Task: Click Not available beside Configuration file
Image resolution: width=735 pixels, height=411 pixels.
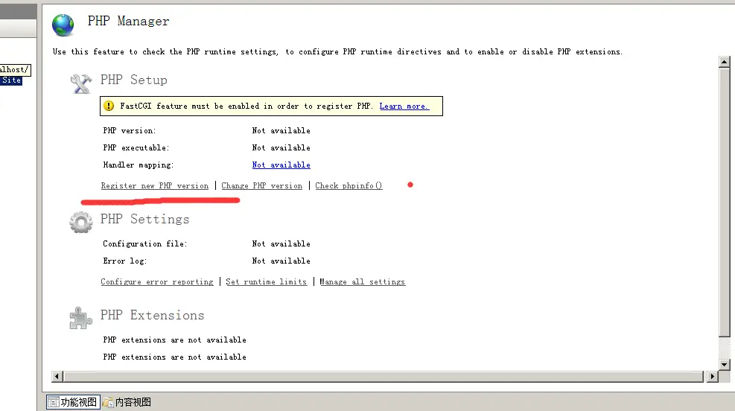Action: click(281, 244)
